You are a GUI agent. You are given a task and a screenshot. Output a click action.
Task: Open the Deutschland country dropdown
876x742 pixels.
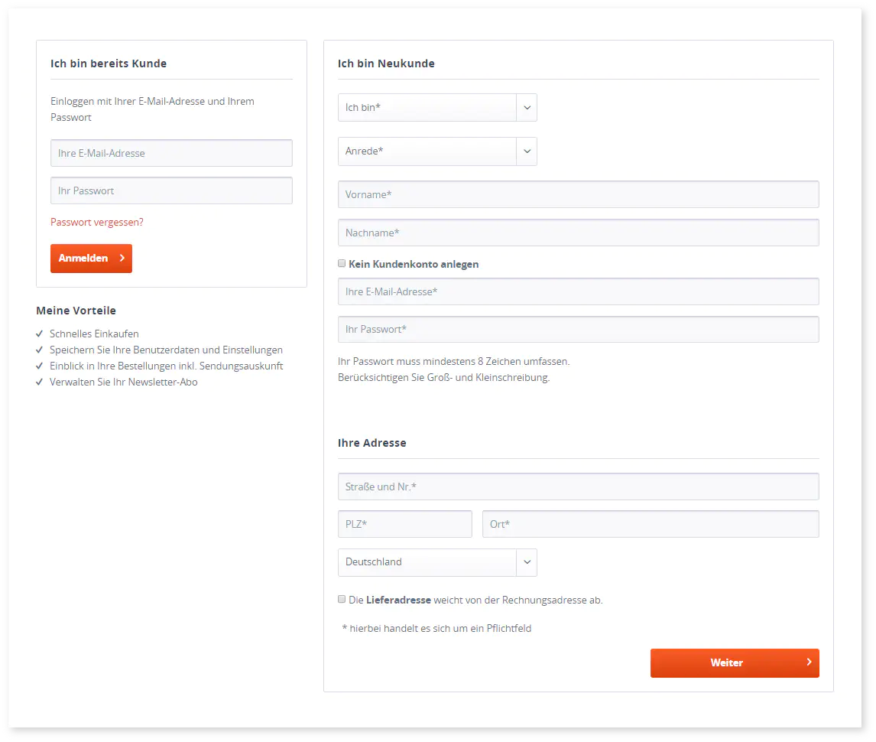click(437, 562)
